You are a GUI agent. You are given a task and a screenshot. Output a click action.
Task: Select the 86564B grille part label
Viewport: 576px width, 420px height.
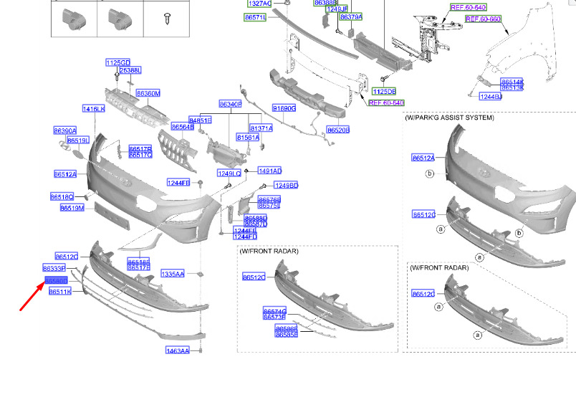(183, 127)
